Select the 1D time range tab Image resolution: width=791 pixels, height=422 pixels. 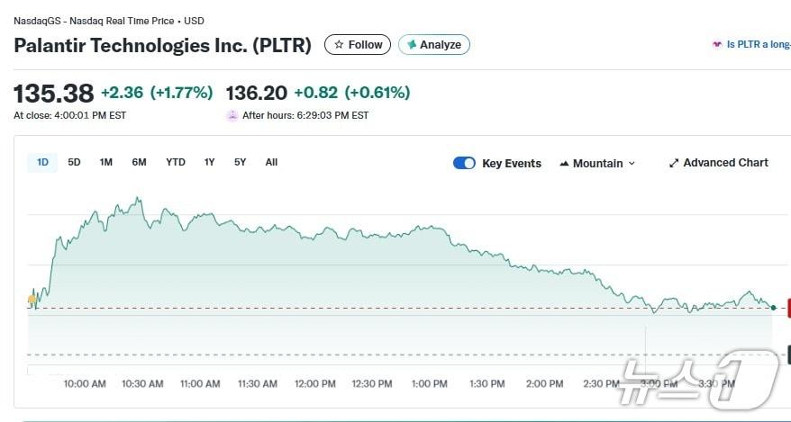pyautogui.click(x=42, y=162)
